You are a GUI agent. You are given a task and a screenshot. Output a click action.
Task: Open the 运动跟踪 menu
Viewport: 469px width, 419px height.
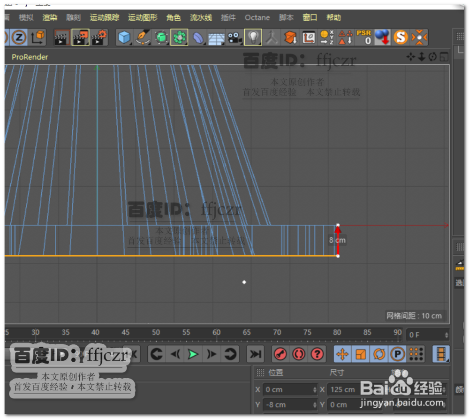[x=105, y=17]
